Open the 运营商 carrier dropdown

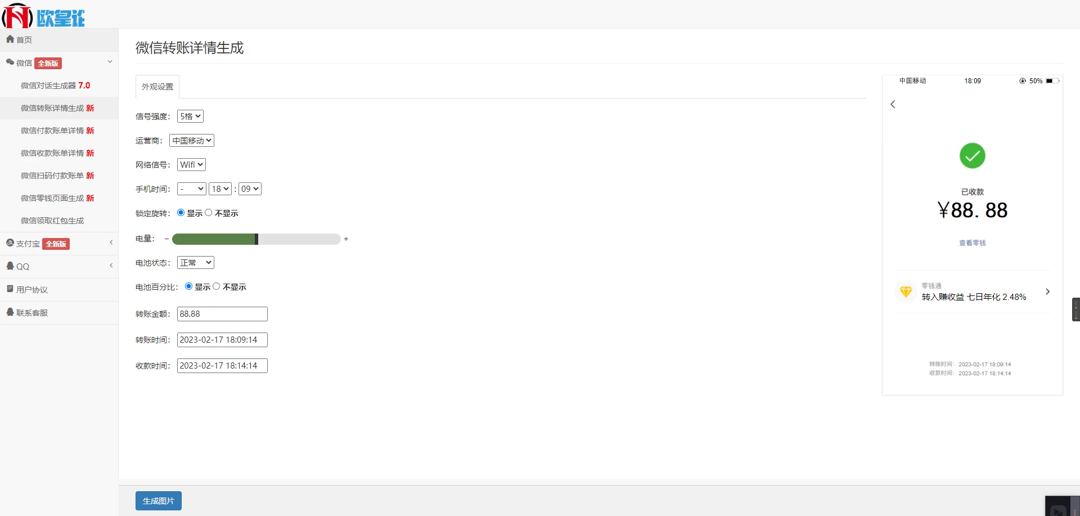coord(192,141)
